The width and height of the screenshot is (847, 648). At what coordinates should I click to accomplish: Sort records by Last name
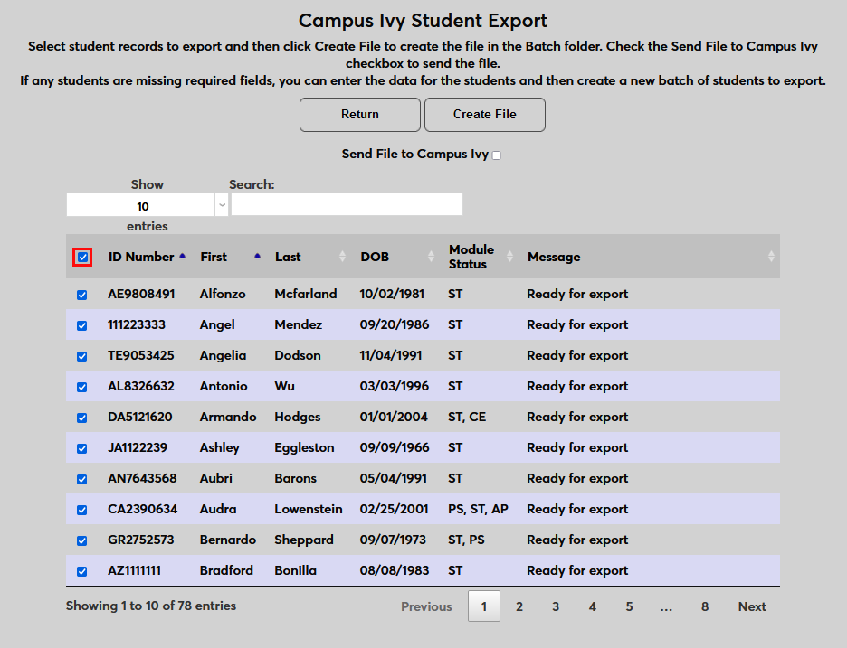pos(342,256)
